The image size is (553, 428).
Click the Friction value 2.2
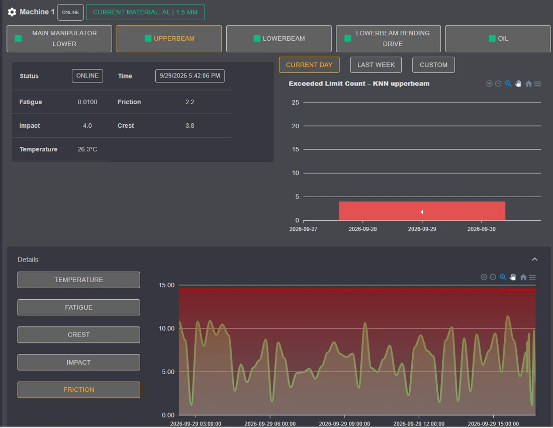click(x=190, y=102)
